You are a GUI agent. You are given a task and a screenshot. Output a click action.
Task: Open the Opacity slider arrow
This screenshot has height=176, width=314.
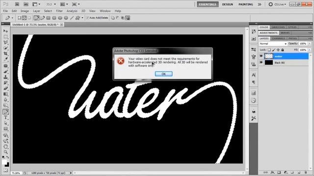[x=310, y=44]
